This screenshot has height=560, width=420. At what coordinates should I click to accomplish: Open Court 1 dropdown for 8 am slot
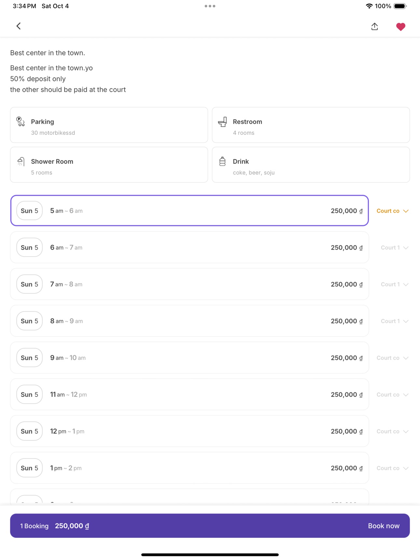[395, 321]
